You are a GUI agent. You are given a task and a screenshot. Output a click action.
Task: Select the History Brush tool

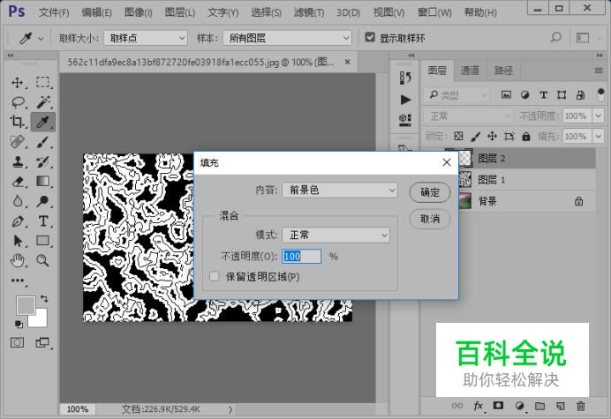[x=43, y=161]
